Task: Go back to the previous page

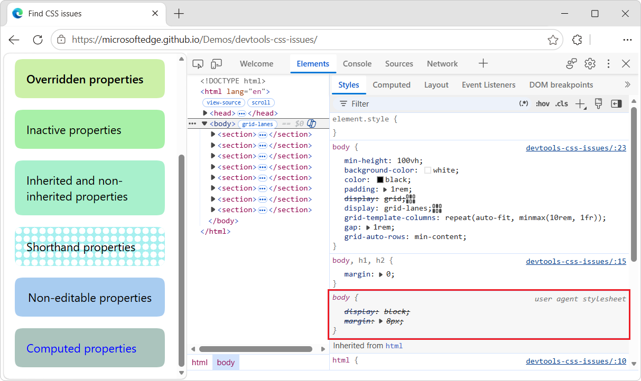Action: coord(14,40)
